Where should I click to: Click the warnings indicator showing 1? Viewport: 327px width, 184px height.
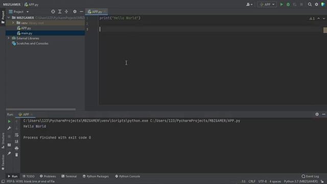[312, 18]
